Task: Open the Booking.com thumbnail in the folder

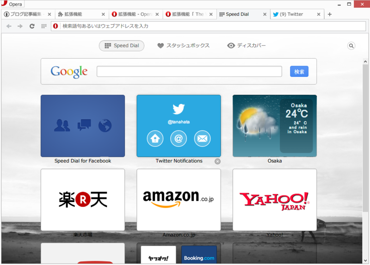Action: click(x=199, y=255)
